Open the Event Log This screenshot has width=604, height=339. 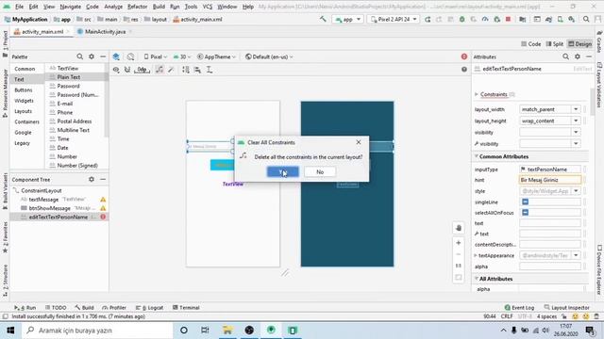(519, 308)
